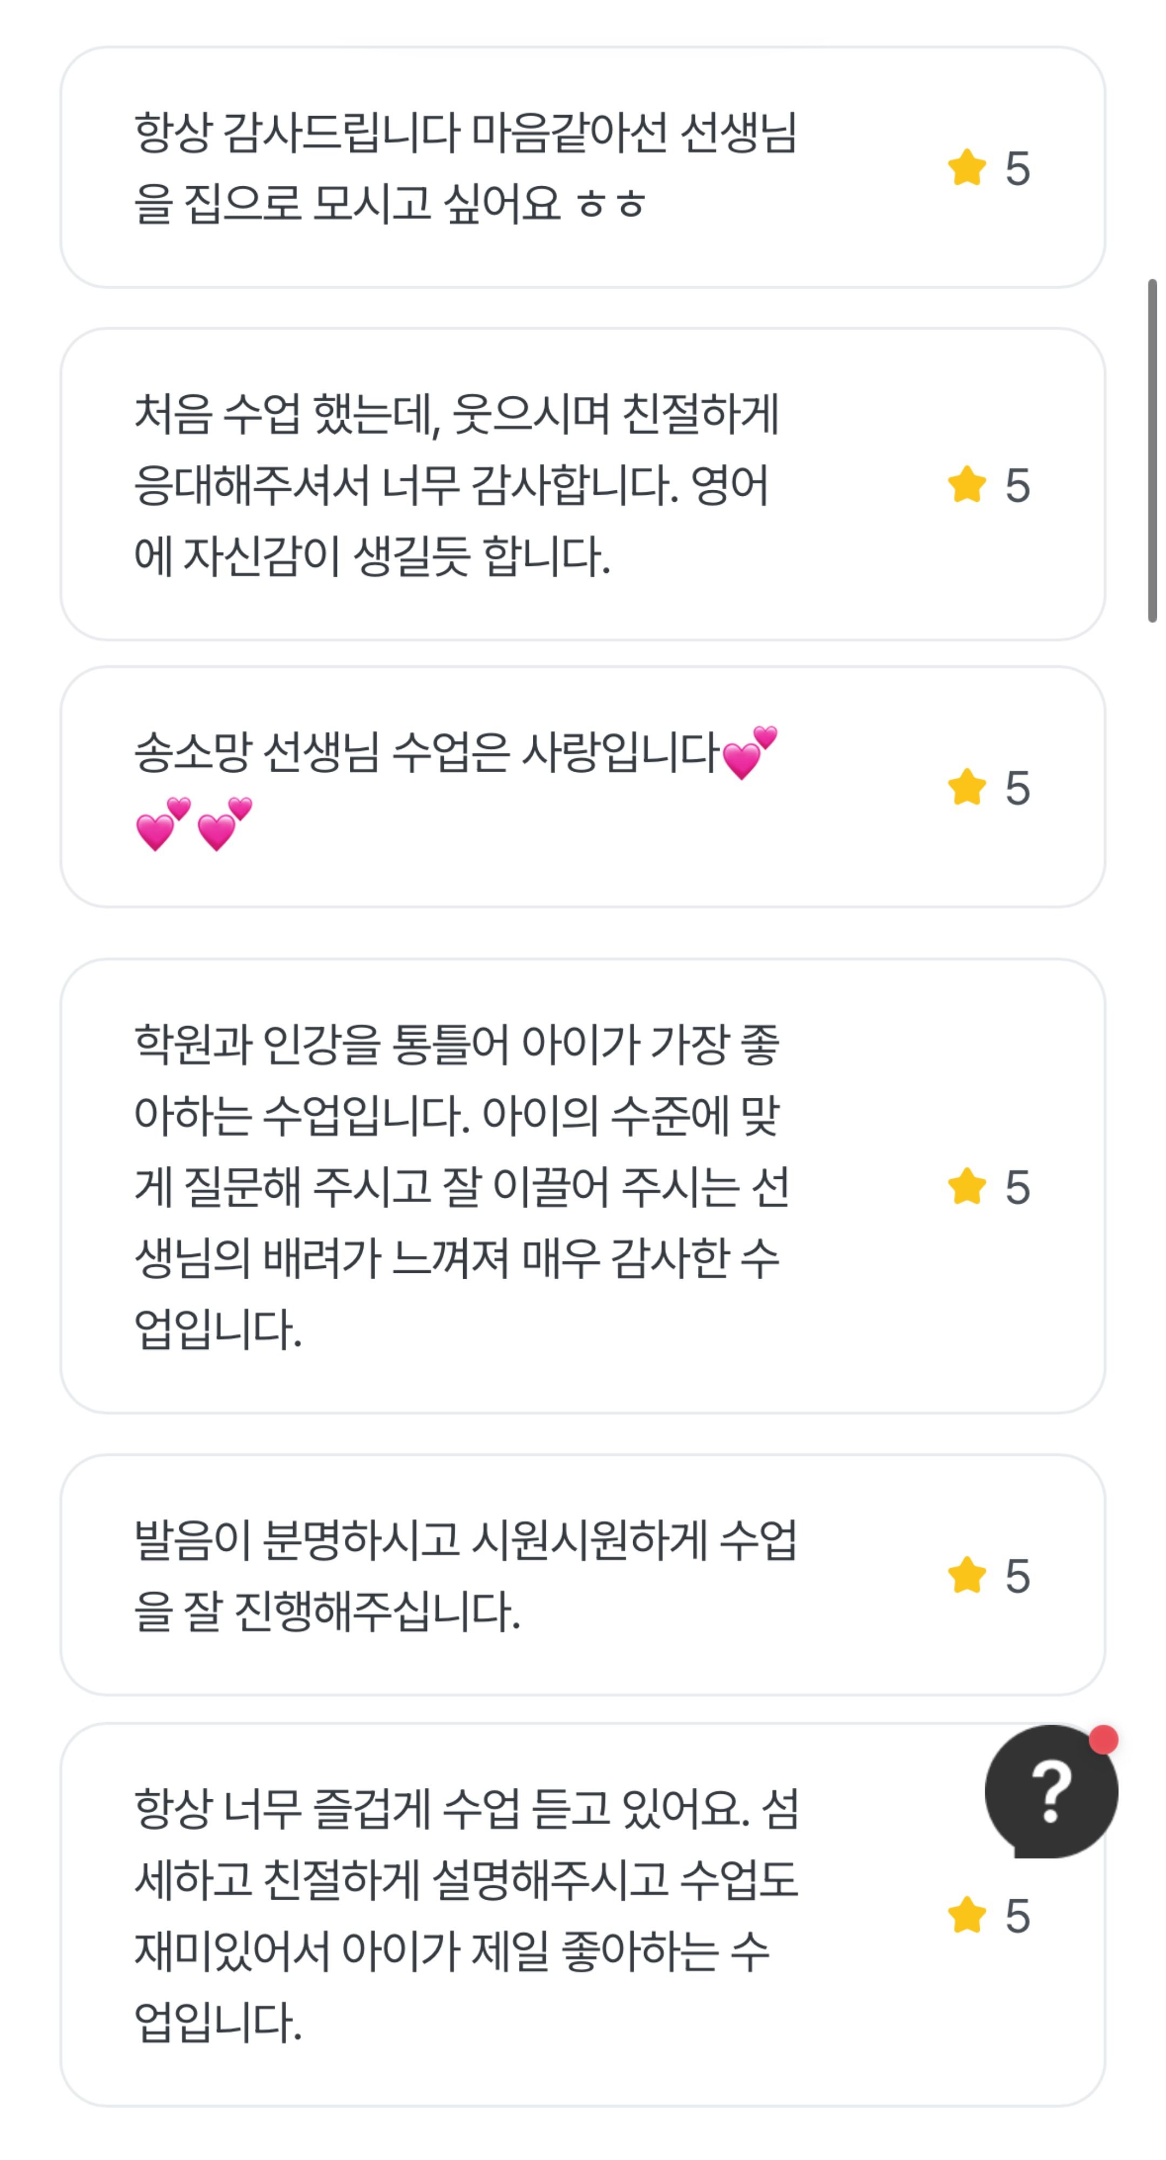Click the rating number 5 on the 송소망 선생님 review
The image size is (1166, 2160).
click(x=1018, y=788)
